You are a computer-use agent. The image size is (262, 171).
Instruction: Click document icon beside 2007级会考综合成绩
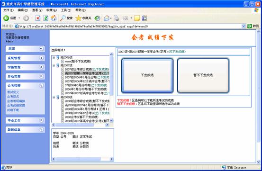coord(63,69)
